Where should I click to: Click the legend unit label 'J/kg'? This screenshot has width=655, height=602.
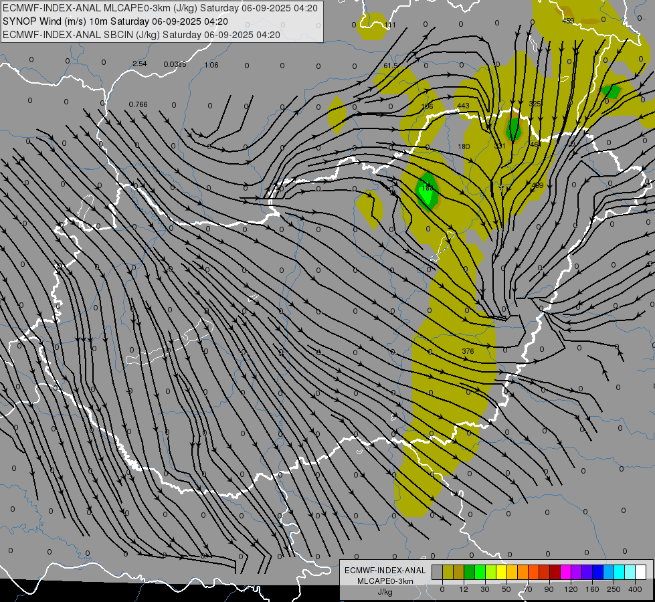pyautogui.click(x=385, y=592)
